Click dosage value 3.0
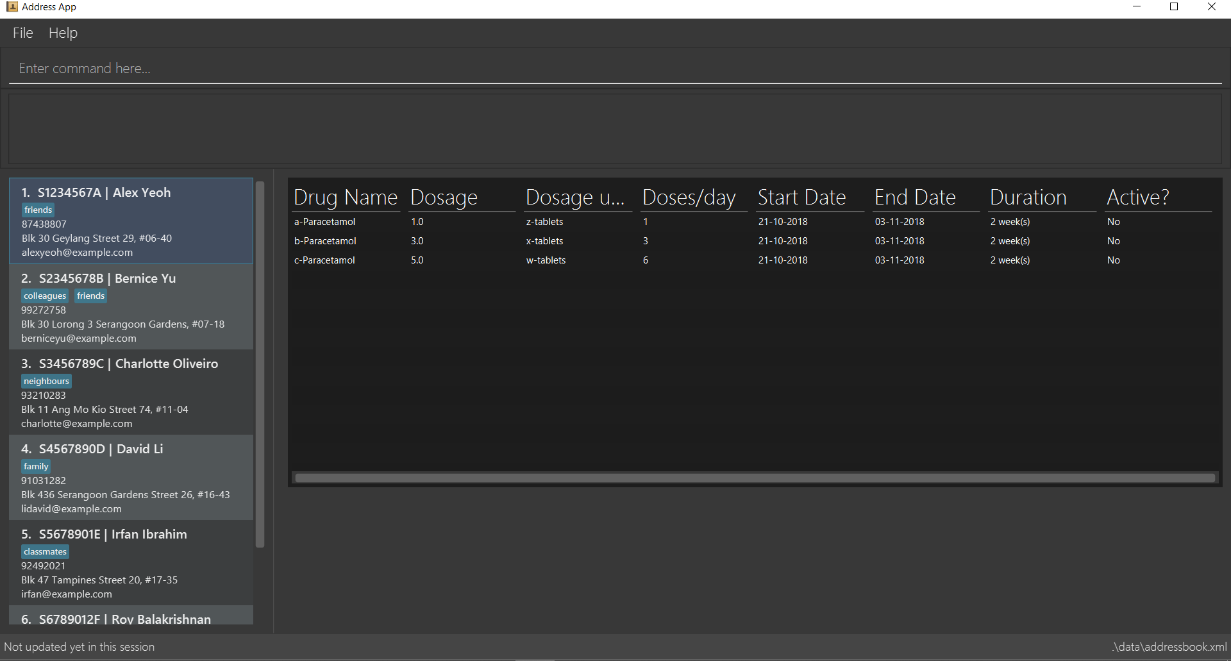 (417, 241)
